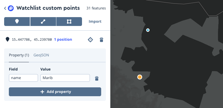Delete the feature using top trash icon
The height and width of the screenshot is (108, 223).
pyautogui.click(x=101, y=40)
